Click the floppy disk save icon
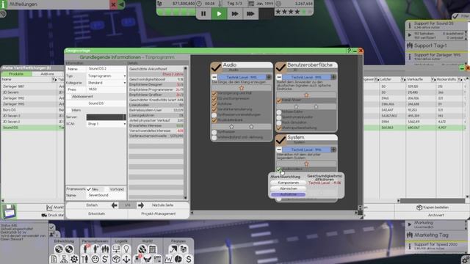 [x=9, y=211]
